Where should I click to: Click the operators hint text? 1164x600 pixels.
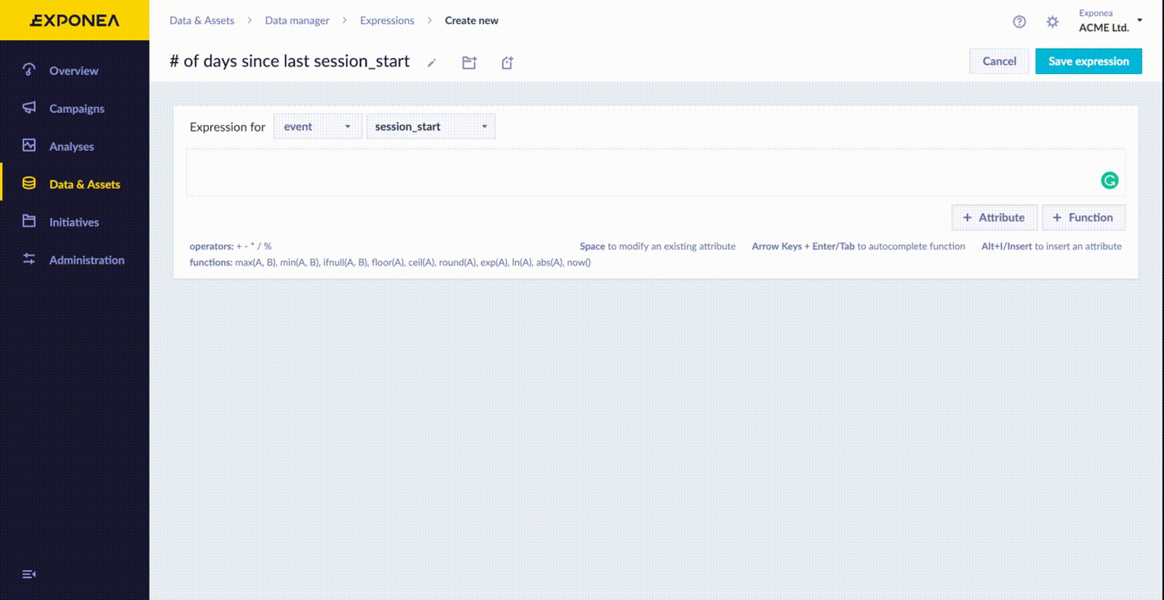pos(231,246)
